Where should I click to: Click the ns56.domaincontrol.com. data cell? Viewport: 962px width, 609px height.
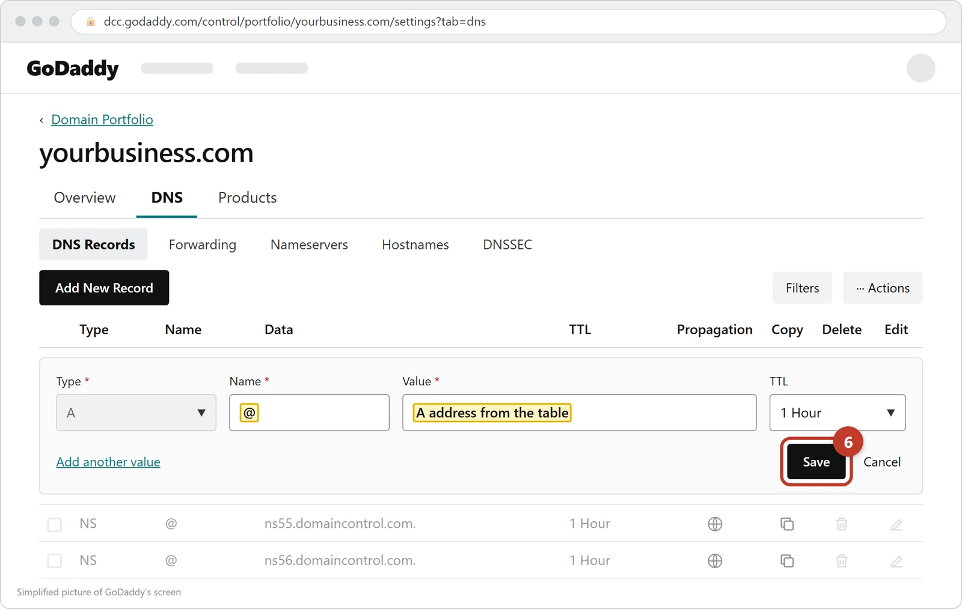340,560
